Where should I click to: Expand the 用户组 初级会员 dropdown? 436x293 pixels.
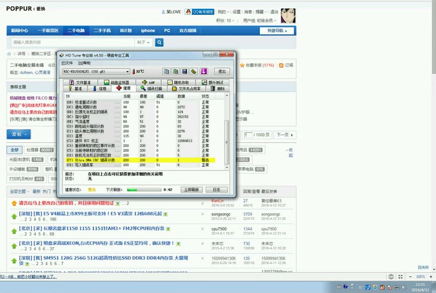(259, 20)
